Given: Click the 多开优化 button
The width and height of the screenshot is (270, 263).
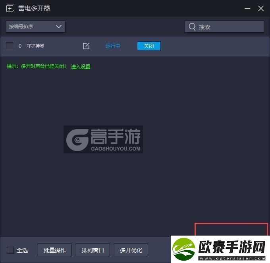Looking at the screenshot, I should 131,250.
